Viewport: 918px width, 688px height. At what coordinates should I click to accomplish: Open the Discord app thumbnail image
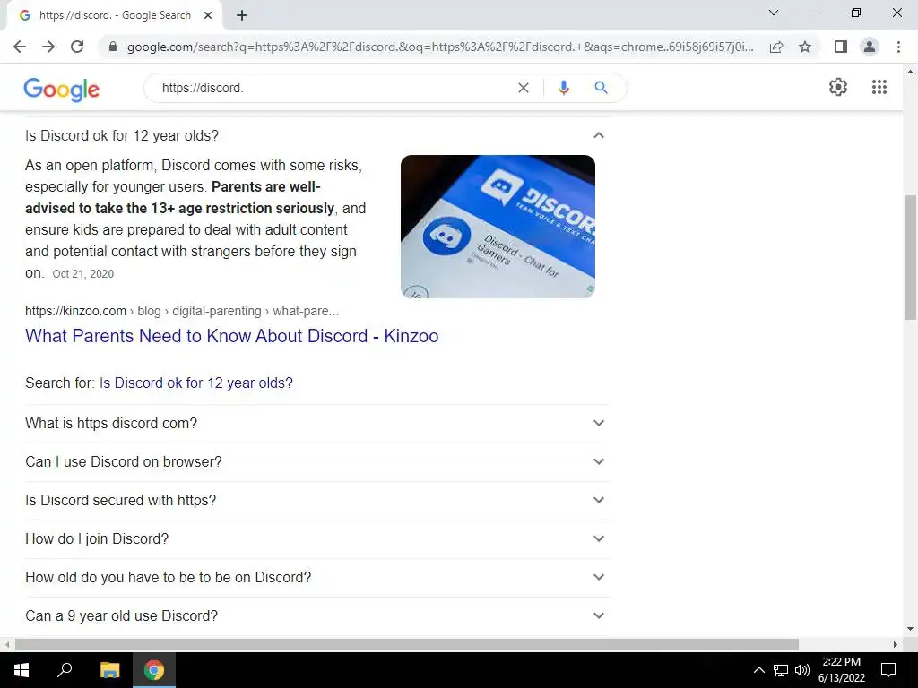point(498,227)
